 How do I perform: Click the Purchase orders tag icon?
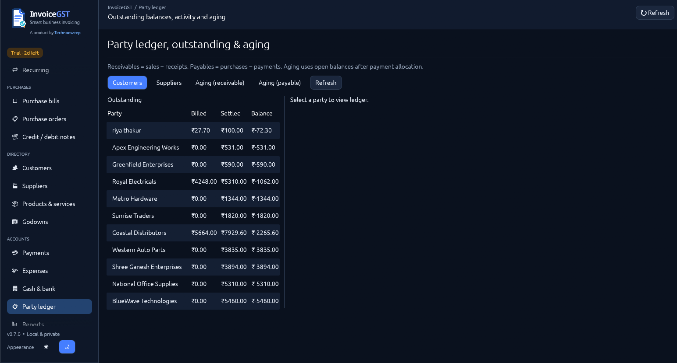[x=15, y=119]
